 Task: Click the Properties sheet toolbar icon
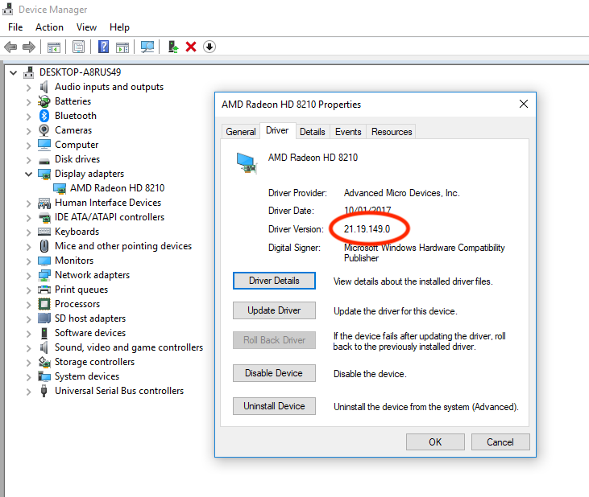click(x=78, y=47)
